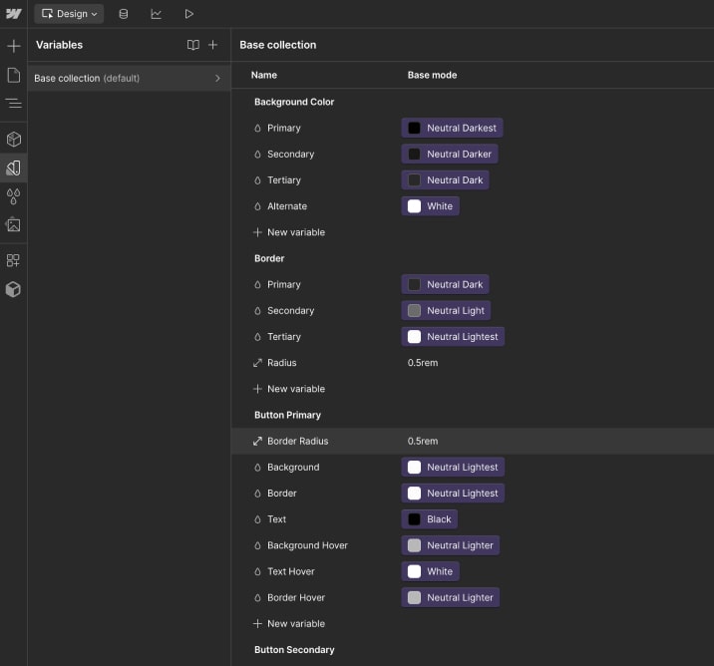This screenshot has width=714, height=666.
Task: Open Black chip for Button Text
Action: tap(430, 519)
